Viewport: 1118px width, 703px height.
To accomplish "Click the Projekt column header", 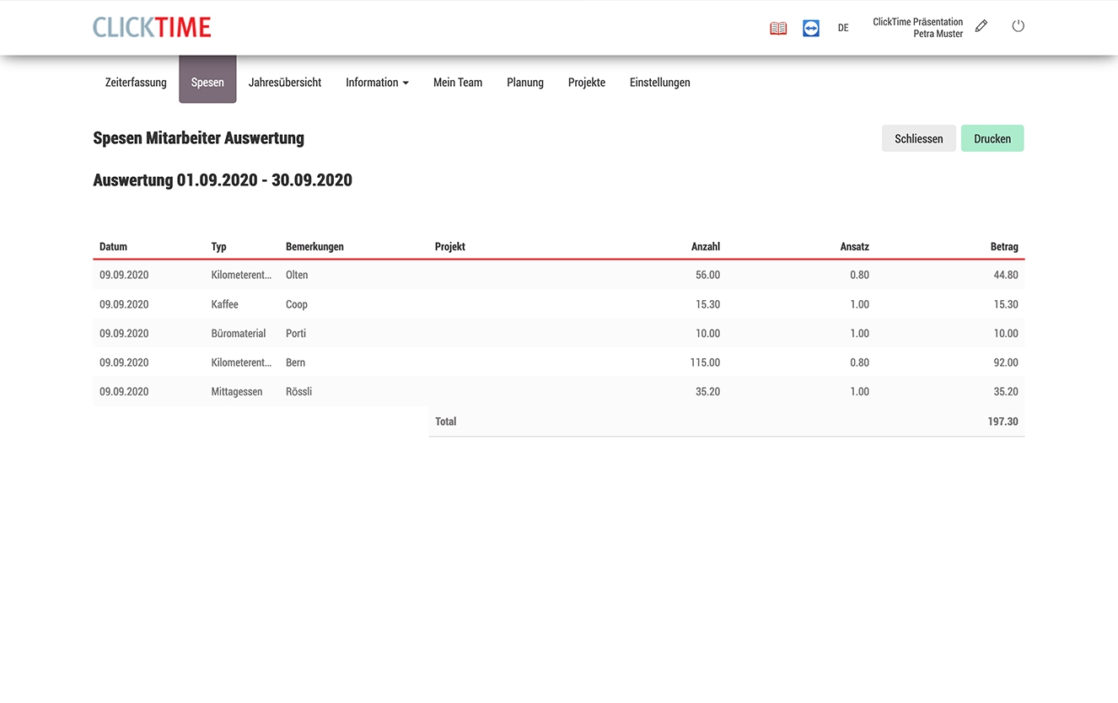I will [x=450, y=247].
